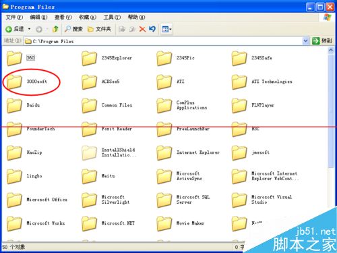
Task: Go up one folder level
Action: (x=55, y=29)
